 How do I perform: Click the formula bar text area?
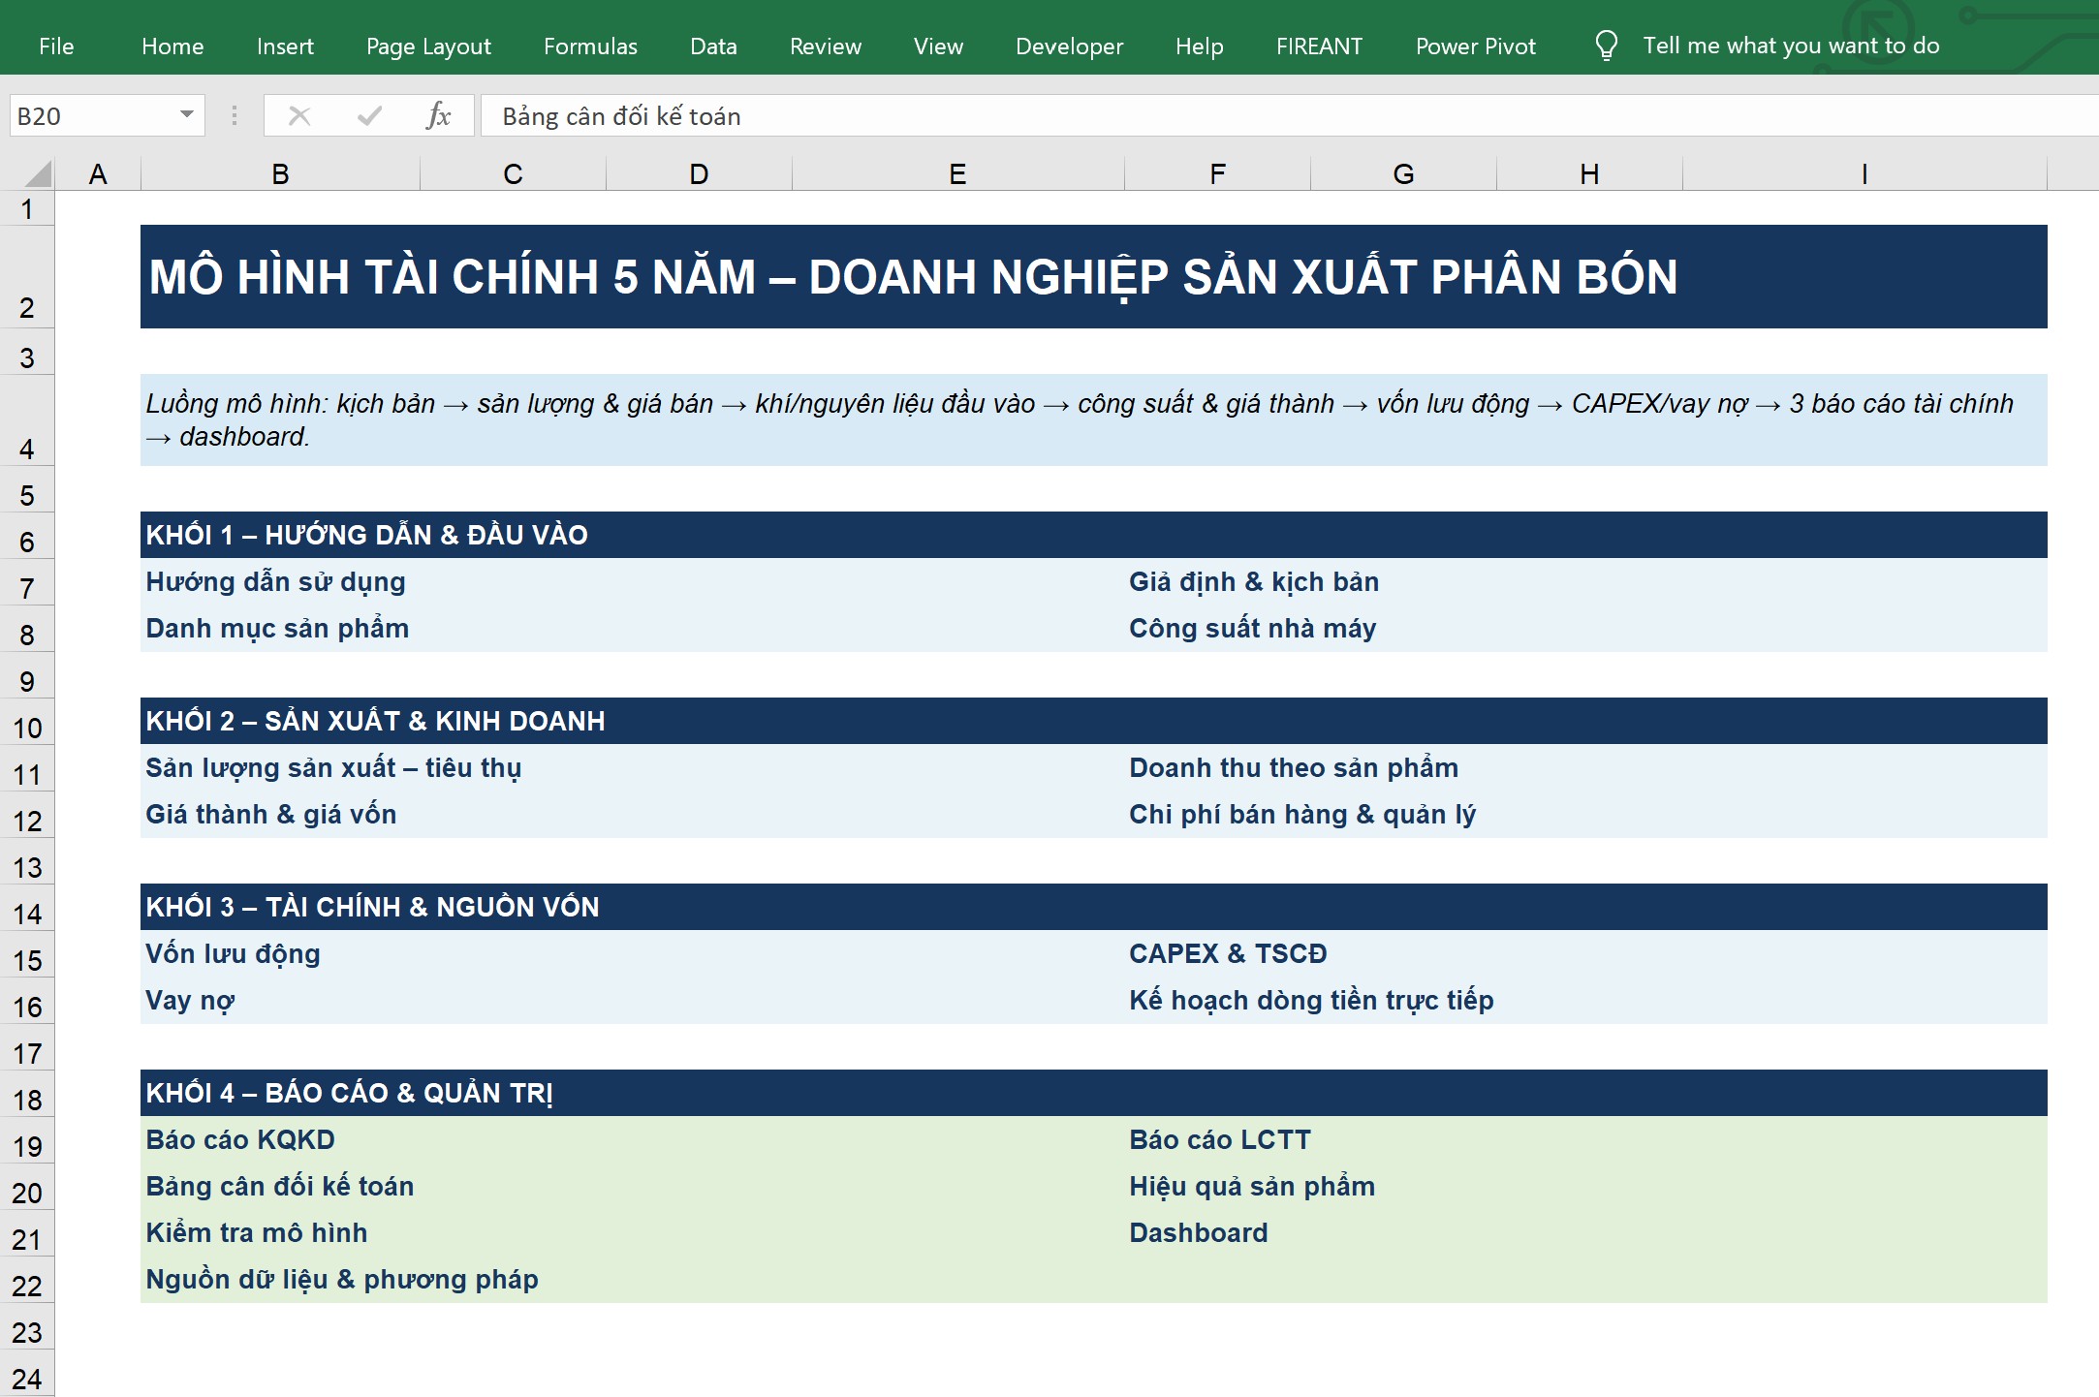[1289, 116]
